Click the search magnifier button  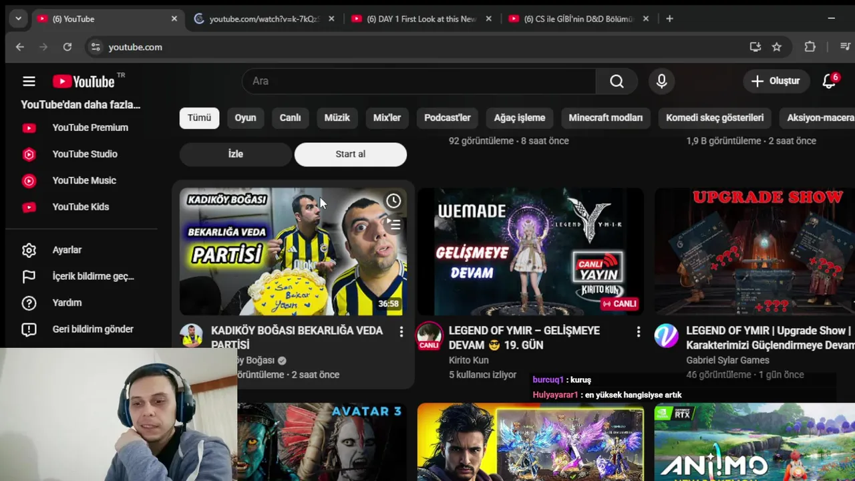point(617,81)
